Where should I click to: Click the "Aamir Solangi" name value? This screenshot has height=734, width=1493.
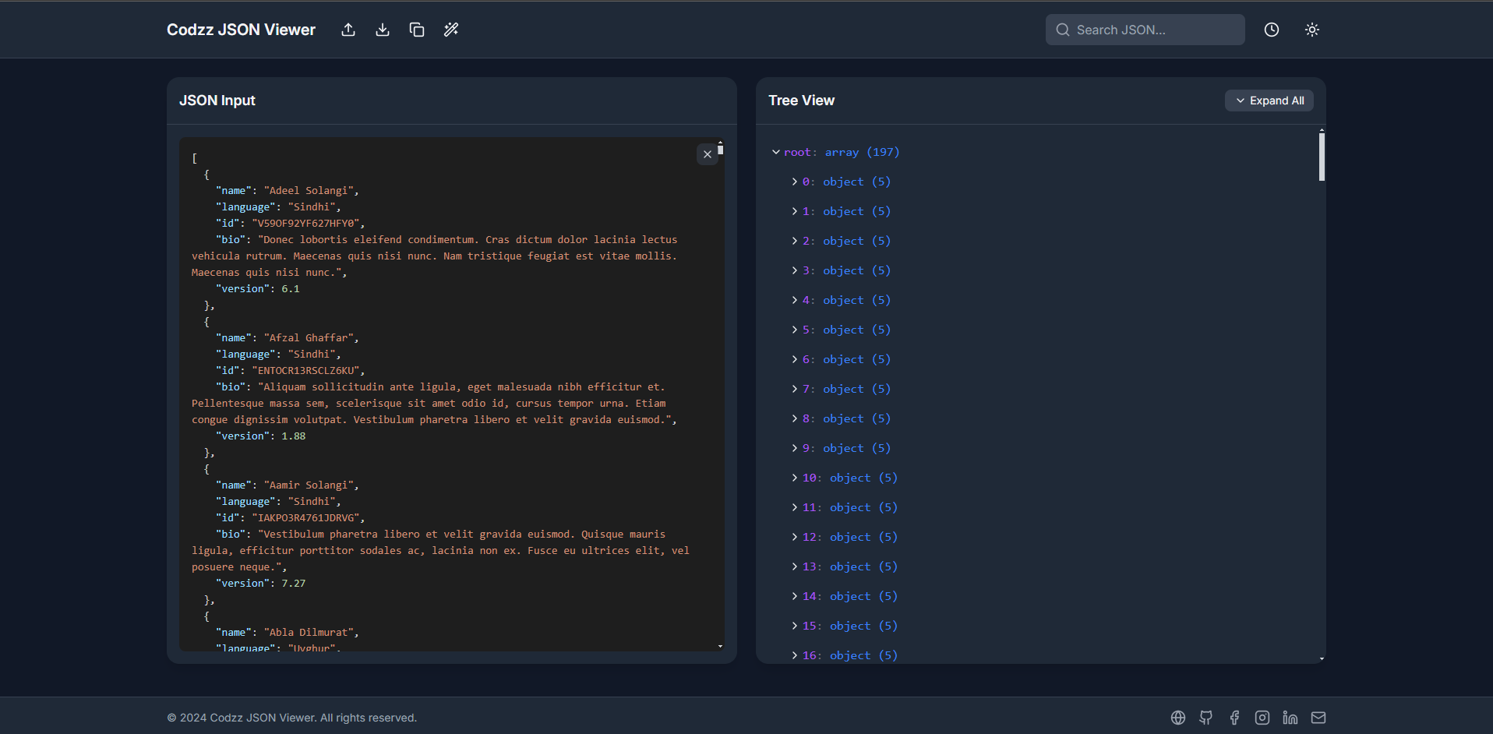tap(309, 485)
